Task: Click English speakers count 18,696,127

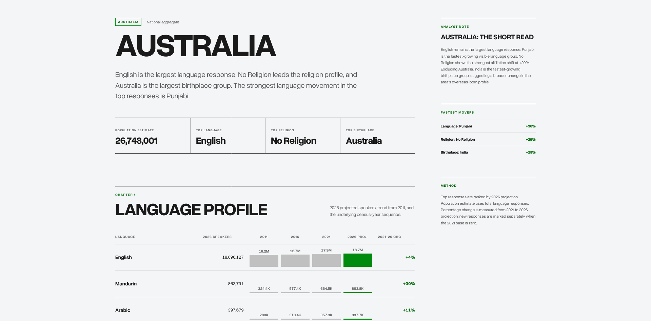Action: tap(233, 257)
